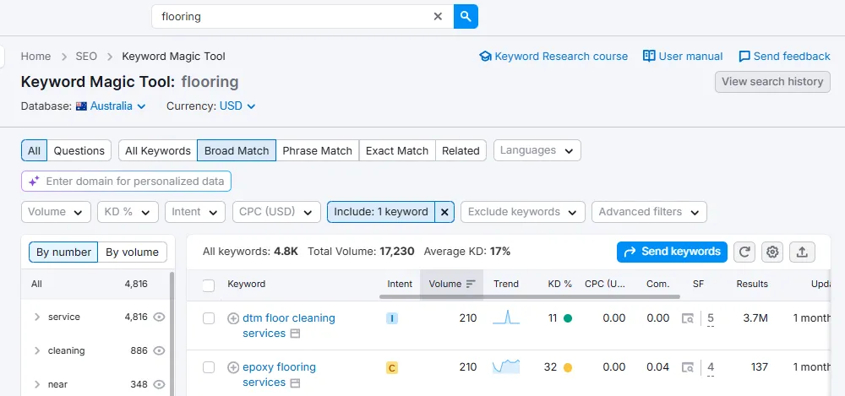This screenshot has height=396, width=845.
Task: Open Keyword Research course link
Action: tap(553, 56)
